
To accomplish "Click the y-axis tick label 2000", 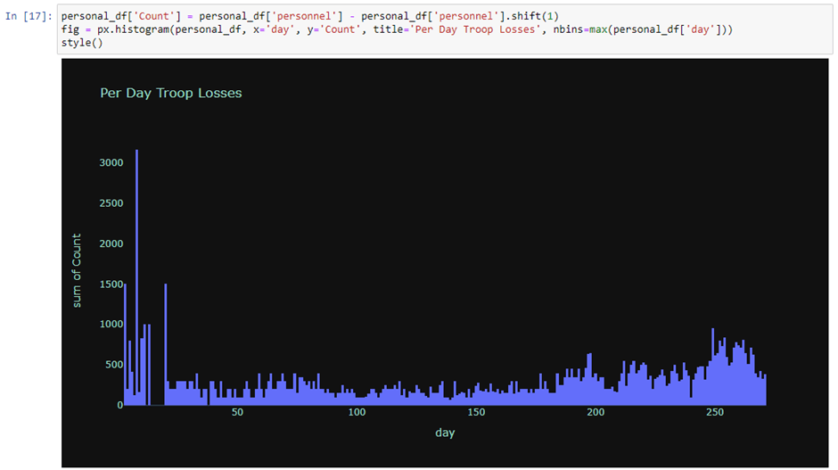I will point(111,243).
